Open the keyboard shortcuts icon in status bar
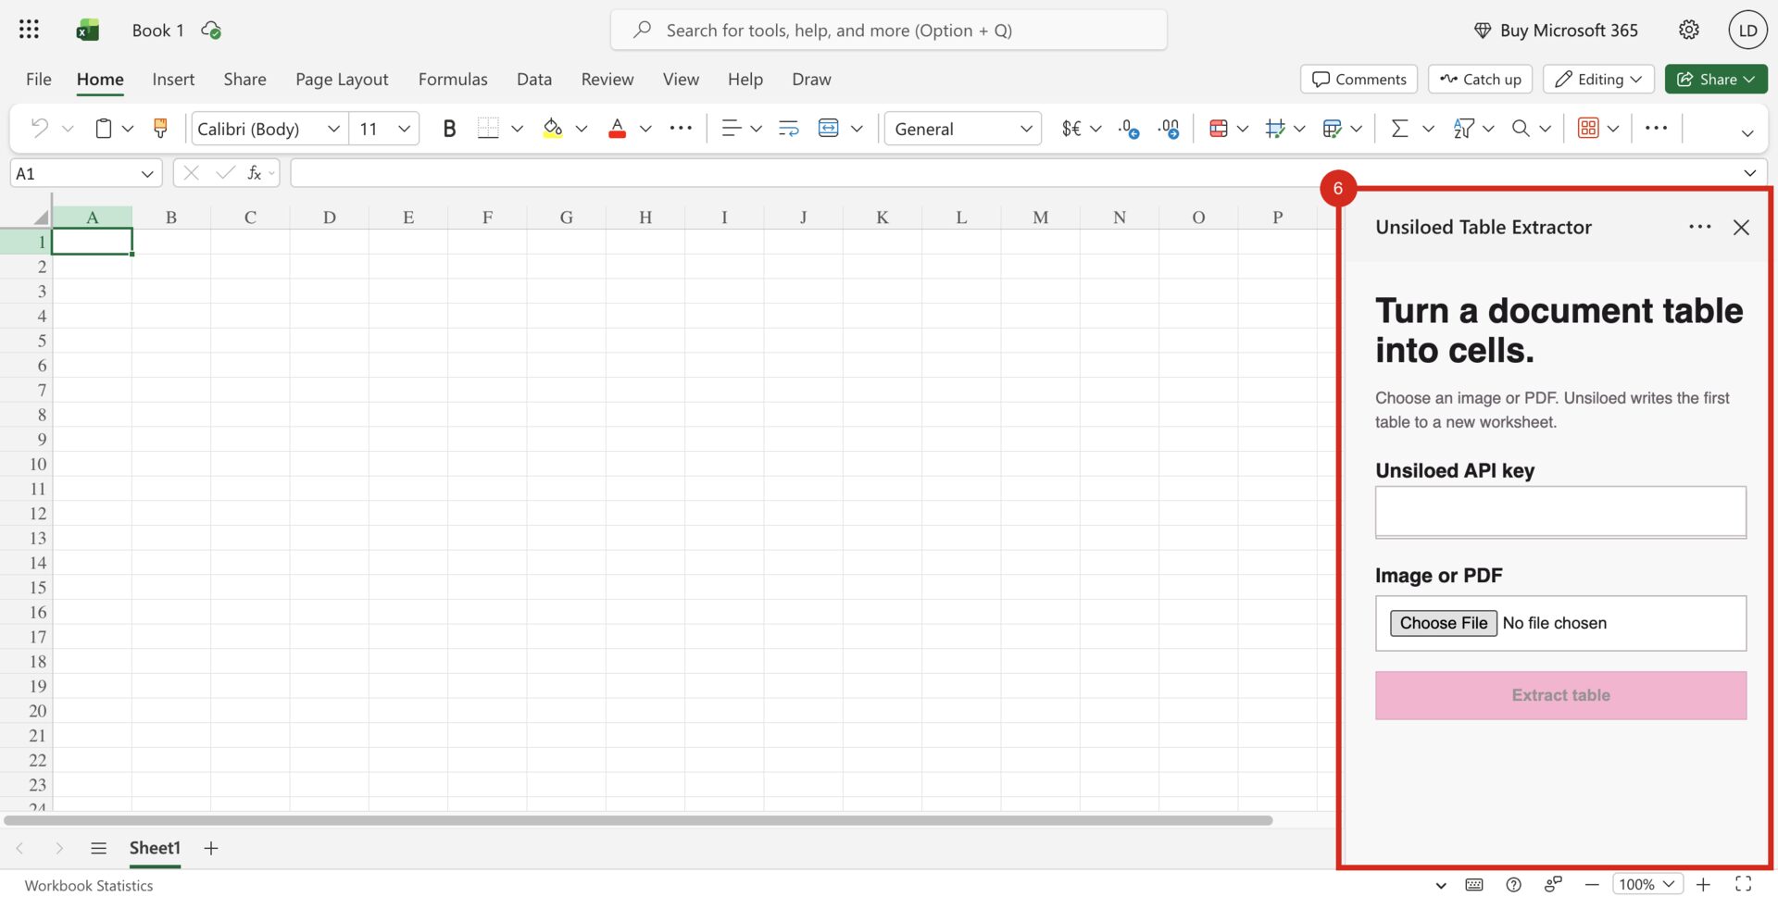 click(x=1474, y=885)
